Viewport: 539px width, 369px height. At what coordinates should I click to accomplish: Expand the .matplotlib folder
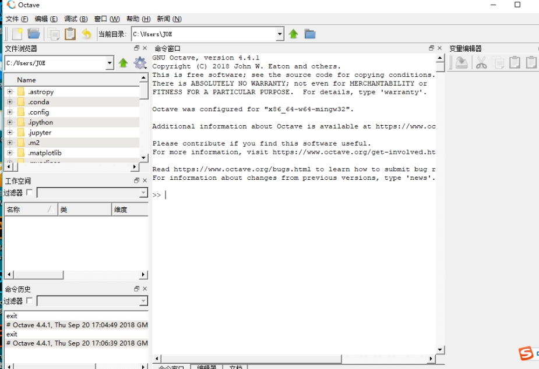pyautogui.click(x=10, y=152)
